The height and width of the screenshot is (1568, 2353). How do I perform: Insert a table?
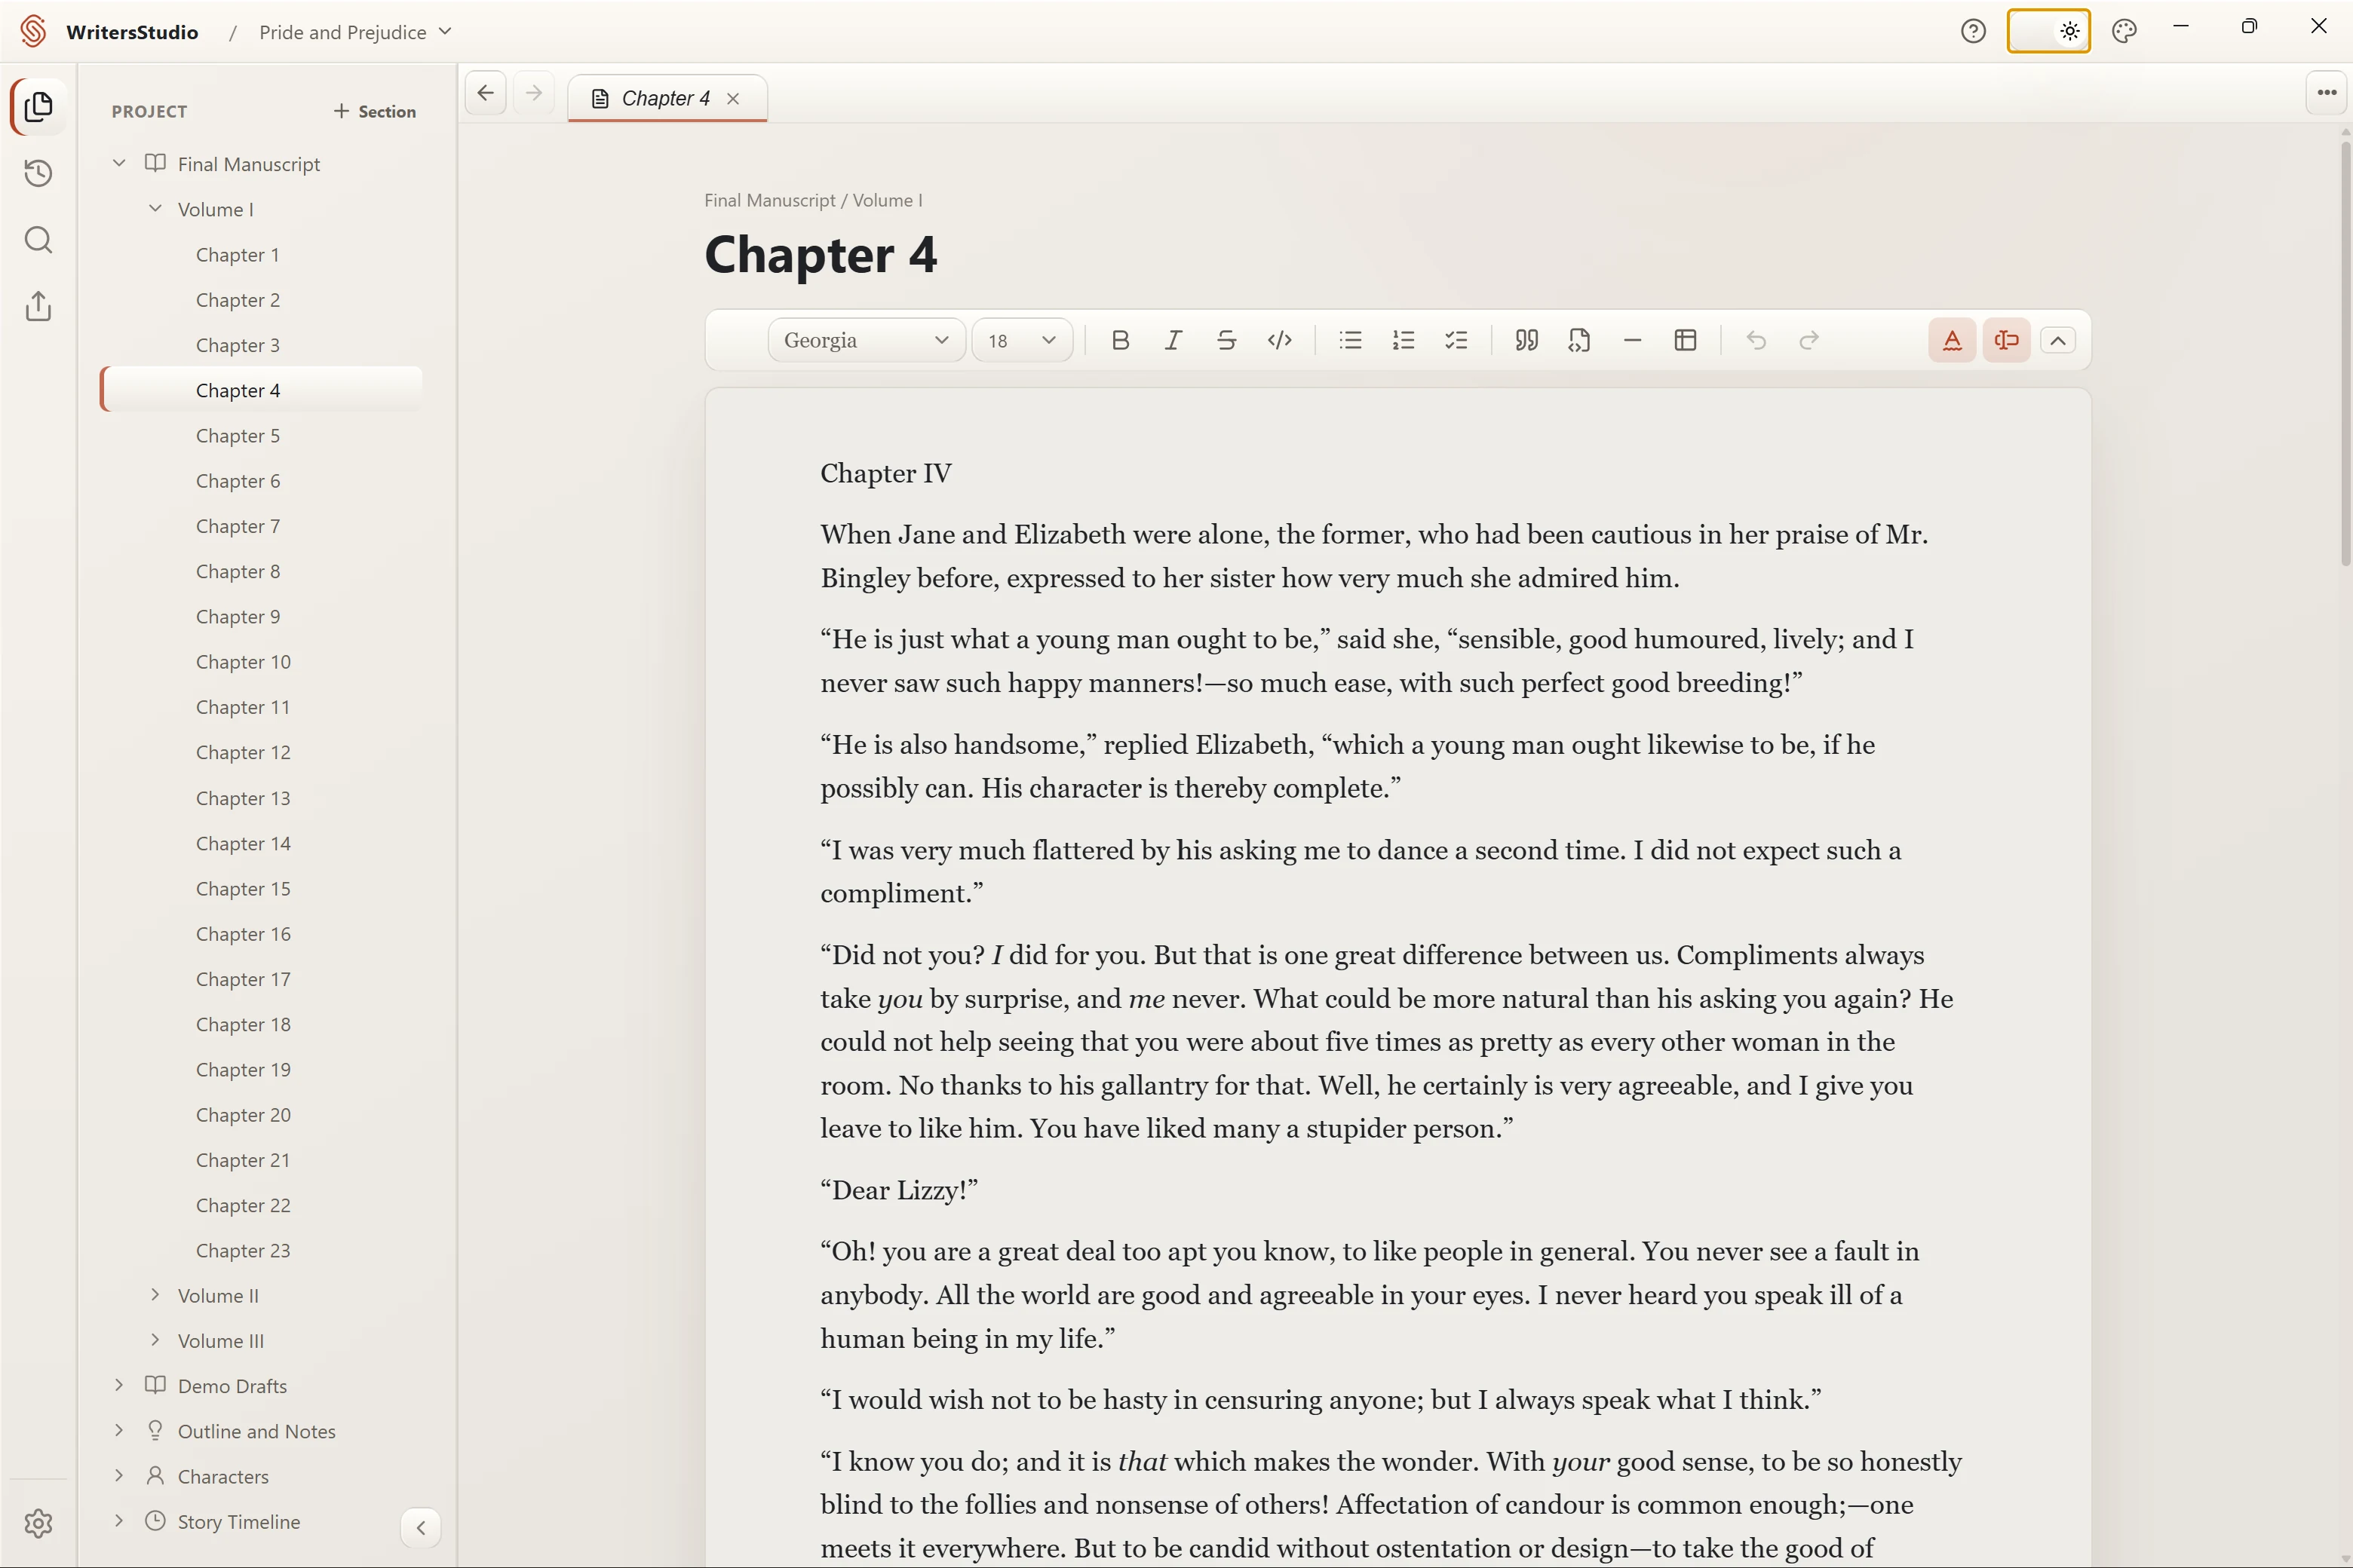click(x=1686, y=340)
